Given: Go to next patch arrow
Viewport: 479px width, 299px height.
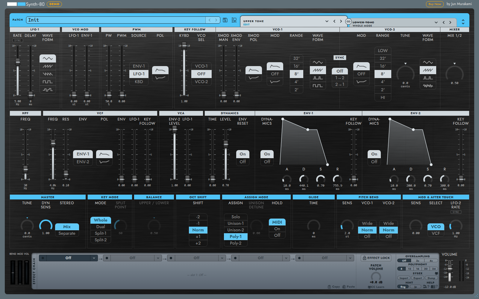Looking at the screenshot, I should tap(216, 20).
